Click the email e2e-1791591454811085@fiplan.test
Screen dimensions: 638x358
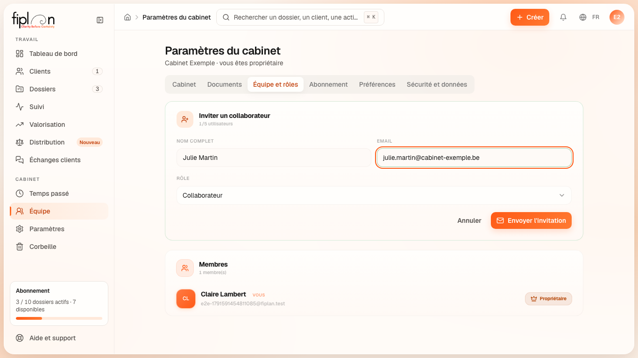[243, 303]
